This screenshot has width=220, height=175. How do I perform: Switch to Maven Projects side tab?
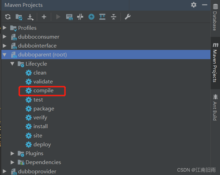click(215, 63)
